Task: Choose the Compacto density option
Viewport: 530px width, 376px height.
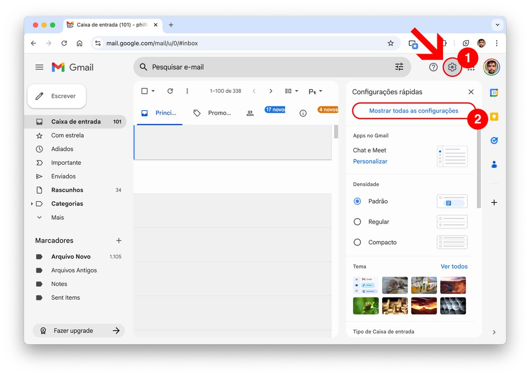Action: (357, 243)
